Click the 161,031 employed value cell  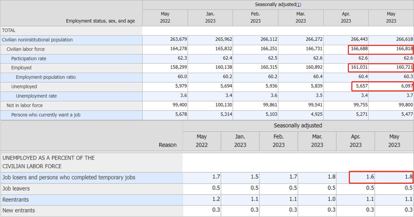point(359,68)
